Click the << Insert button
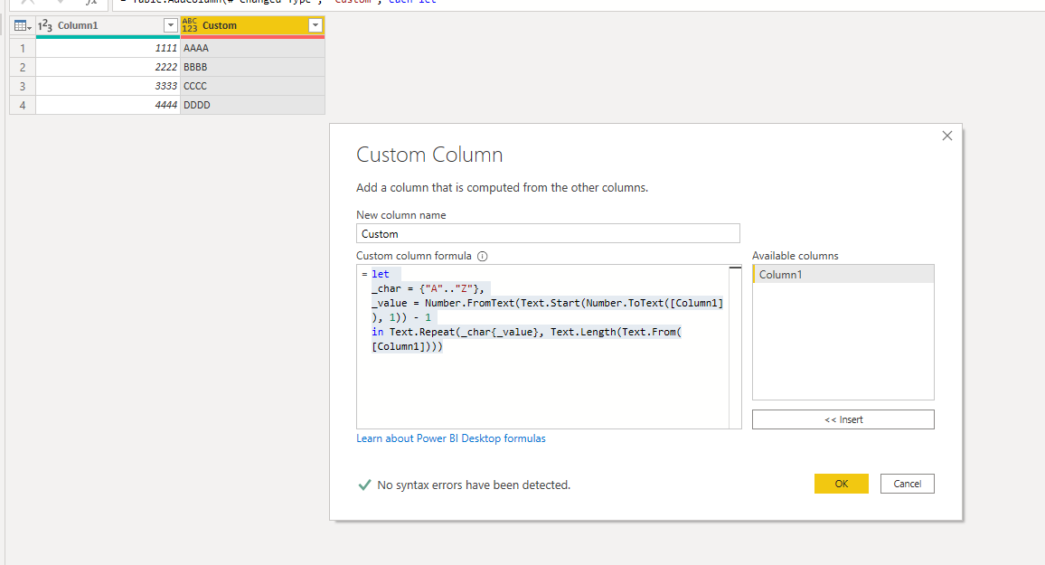1045x565 pixels. (x=843, y=419)
